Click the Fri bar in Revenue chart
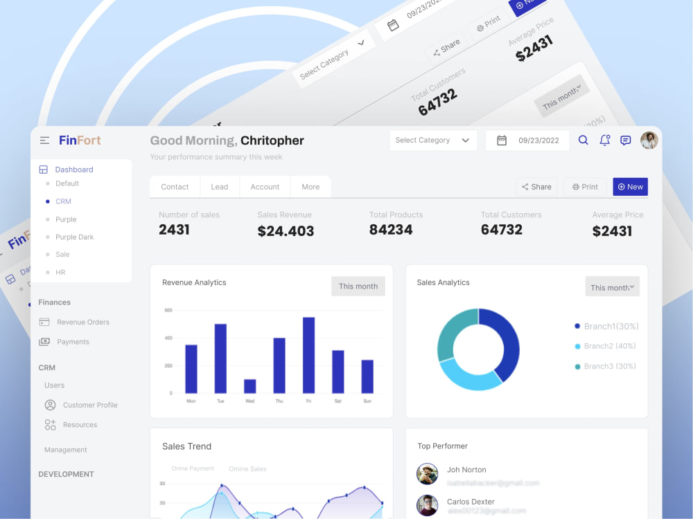This screenshot has width=693, height=519. coord(308,355)
